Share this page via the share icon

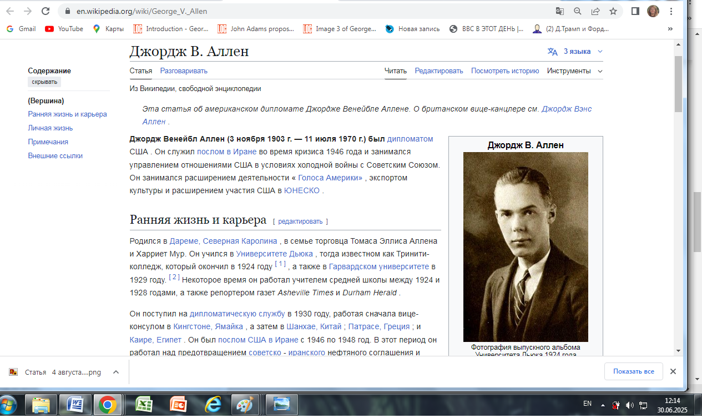[595, 11]
